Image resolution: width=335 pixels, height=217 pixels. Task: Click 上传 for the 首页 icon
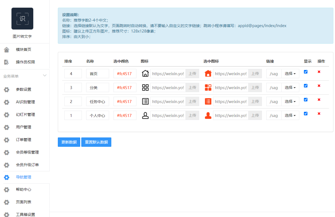pyautogui.click(x=192, y=74)
